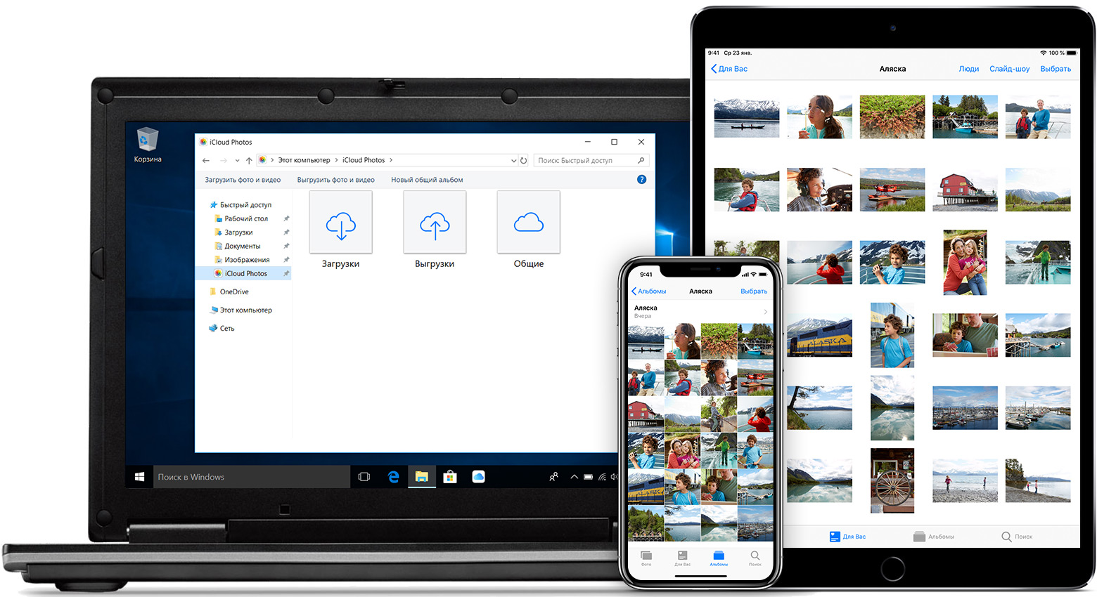This screenshot has width=1097, height=597.
Task: Expand the address bar history dropdown
Action: click(x=513, y=161)
